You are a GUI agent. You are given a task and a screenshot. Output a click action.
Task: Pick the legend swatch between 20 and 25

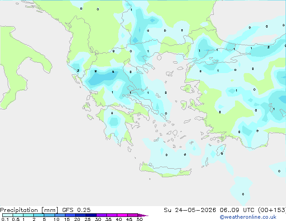pos(81,215)
